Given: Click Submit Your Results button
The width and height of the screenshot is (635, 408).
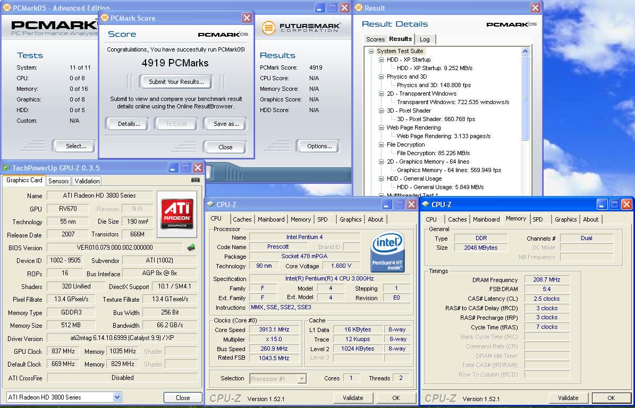Looking at the screenshot, I should [176, 82].
